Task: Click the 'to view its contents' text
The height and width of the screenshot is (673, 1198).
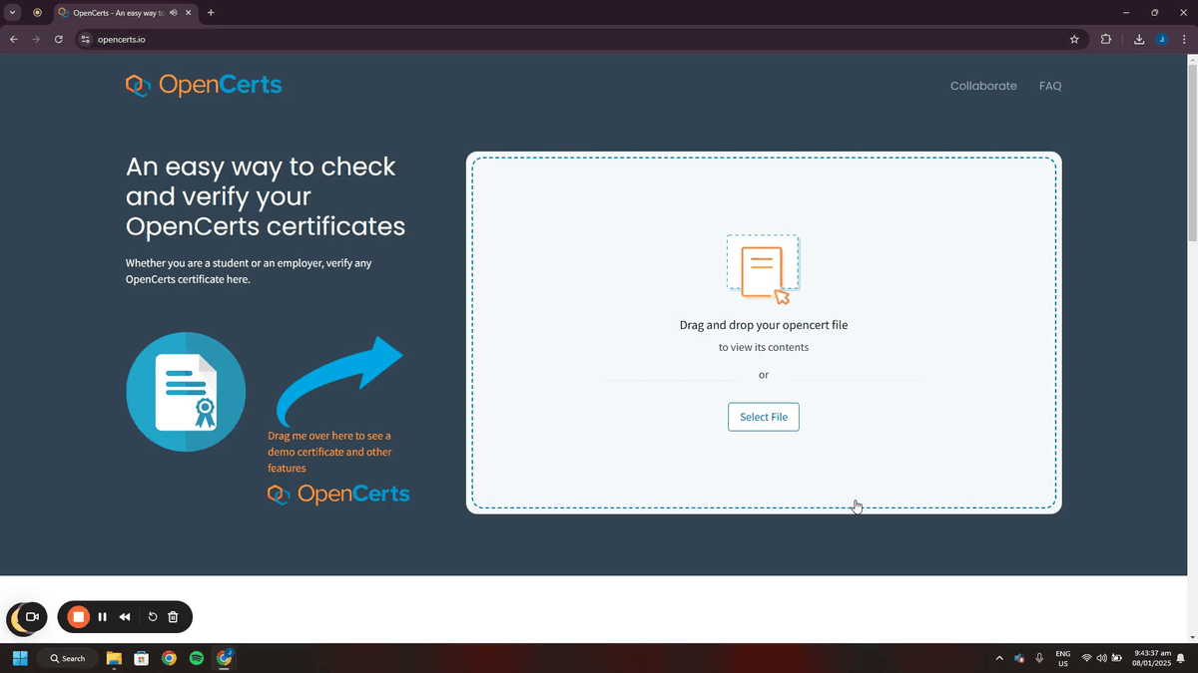Action: [x=764, y=347]
